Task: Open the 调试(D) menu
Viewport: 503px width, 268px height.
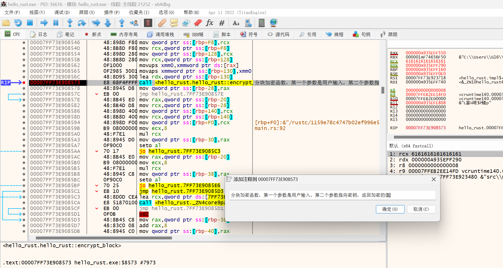Action: [62, 12]
